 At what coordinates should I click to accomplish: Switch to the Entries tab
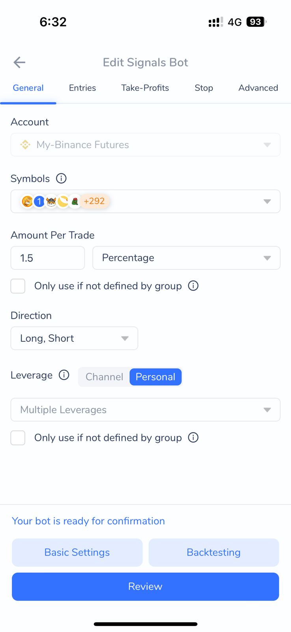point(82,88)
